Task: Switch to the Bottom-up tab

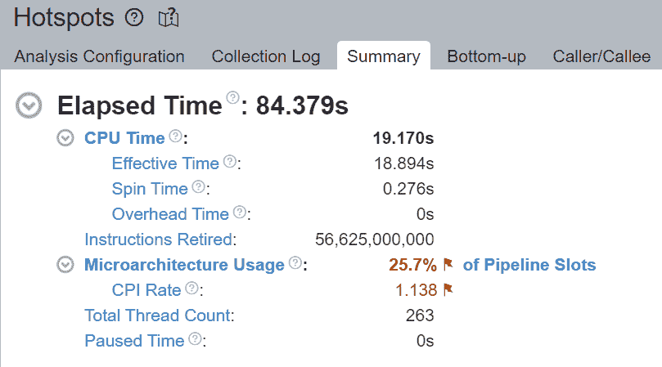Action: (x=486, y=56)
